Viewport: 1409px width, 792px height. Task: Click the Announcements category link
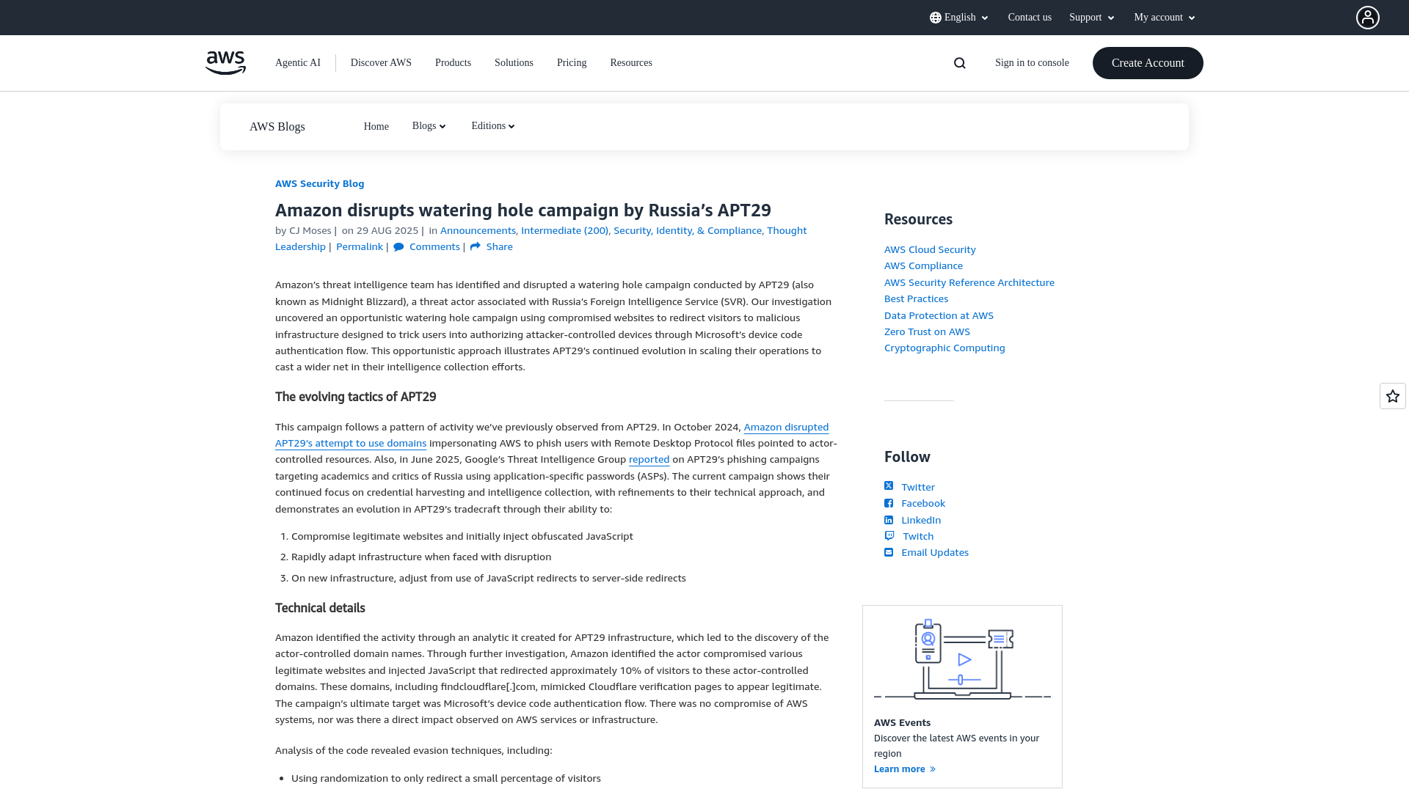tap(478, 230)
